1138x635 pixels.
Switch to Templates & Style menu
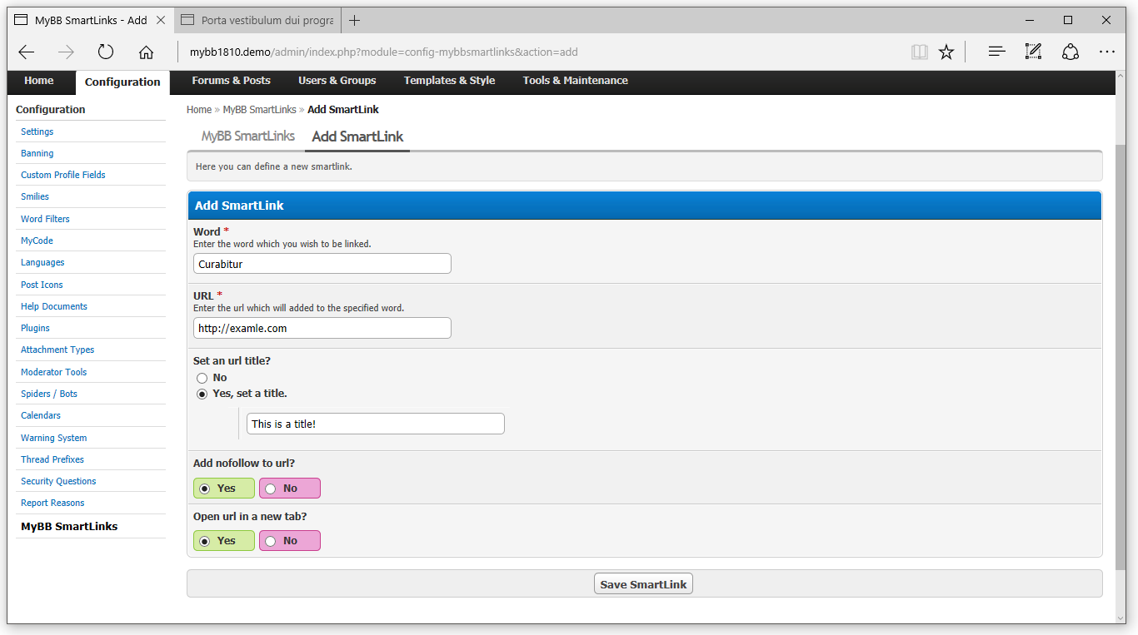[x=449, y=81]
